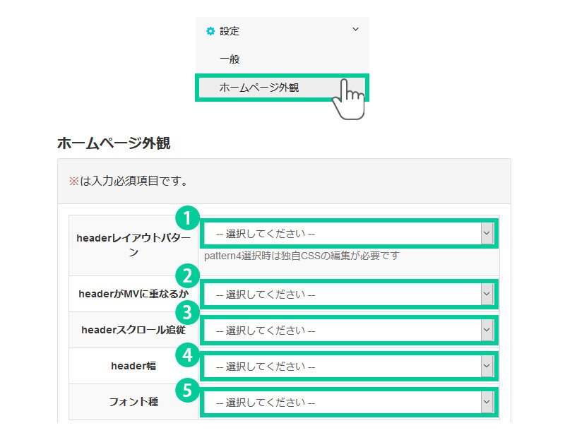Click the フォント種 field label
Viewport: 565px width, 440px height.
(133, 402)
